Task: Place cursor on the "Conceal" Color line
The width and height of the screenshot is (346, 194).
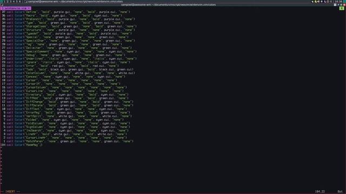Action: tap(66, 77)
